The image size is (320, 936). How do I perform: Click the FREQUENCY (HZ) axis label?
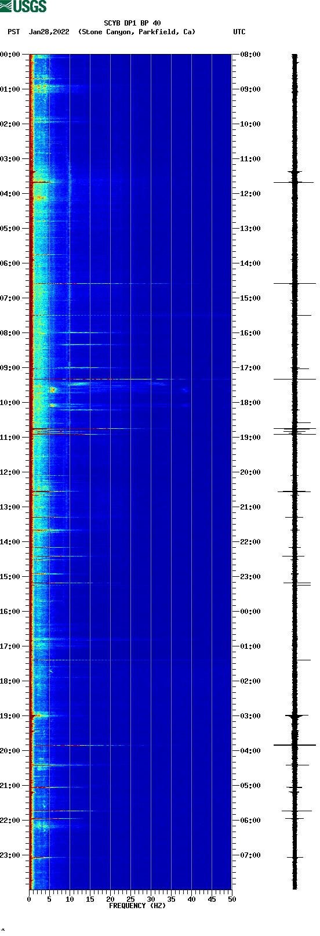click(137, 906)
